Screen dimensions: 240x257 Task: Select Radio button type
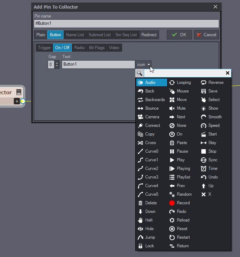[x=80, y=48]
